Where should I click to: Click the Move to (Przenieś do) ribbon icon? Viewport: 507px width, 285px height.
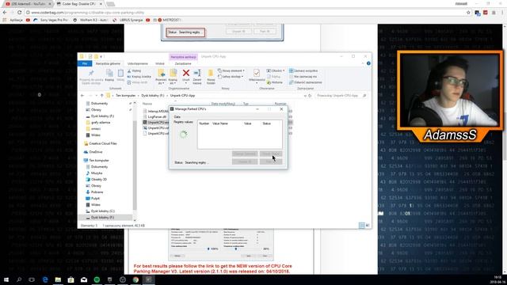(x=161, y=73)
